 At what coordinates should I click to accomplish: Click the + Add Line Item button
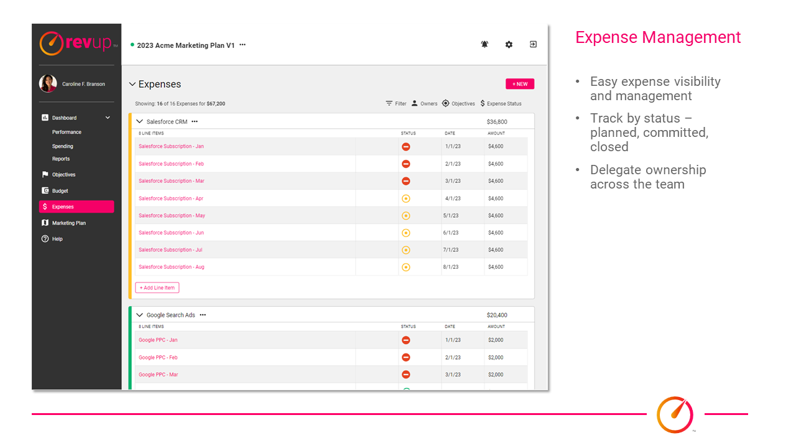tap(157, 288)
